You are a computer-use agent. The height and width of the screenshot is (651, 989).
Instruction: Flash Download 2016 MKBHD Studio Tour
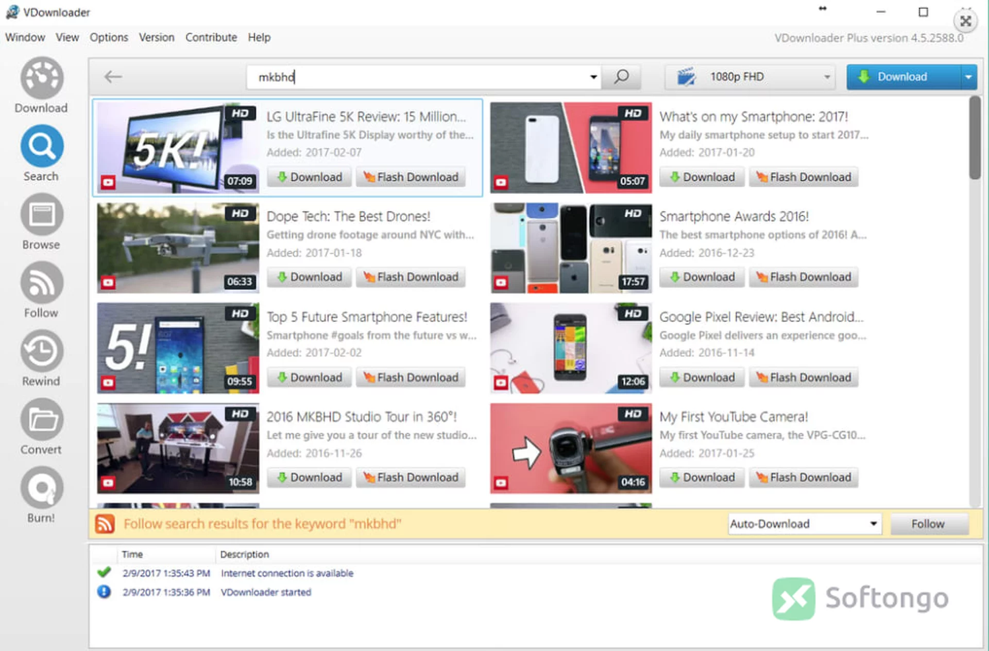tap(411, 477)
